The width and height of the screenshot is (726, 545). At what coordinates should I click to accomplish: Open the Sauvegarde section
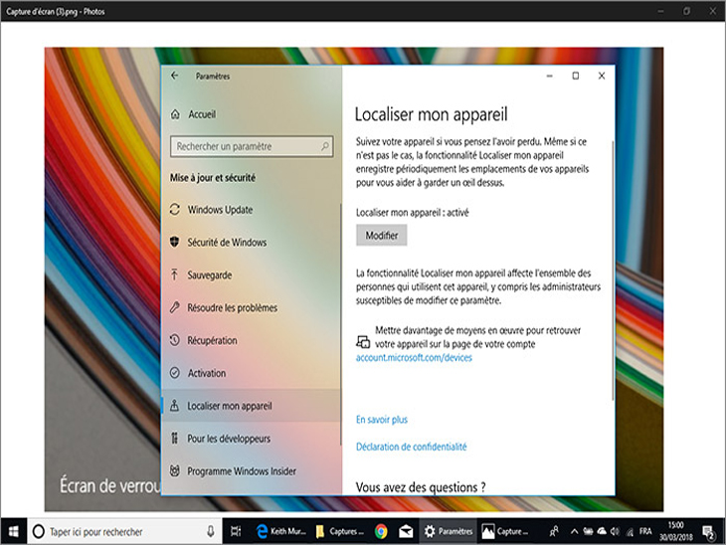click(x=209, y=275)
